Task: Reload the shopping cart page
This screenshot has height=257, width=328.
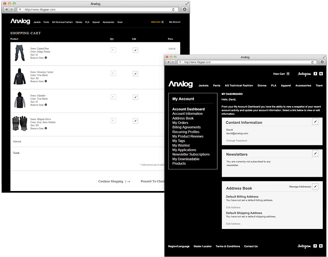Action: coord(173,9)
